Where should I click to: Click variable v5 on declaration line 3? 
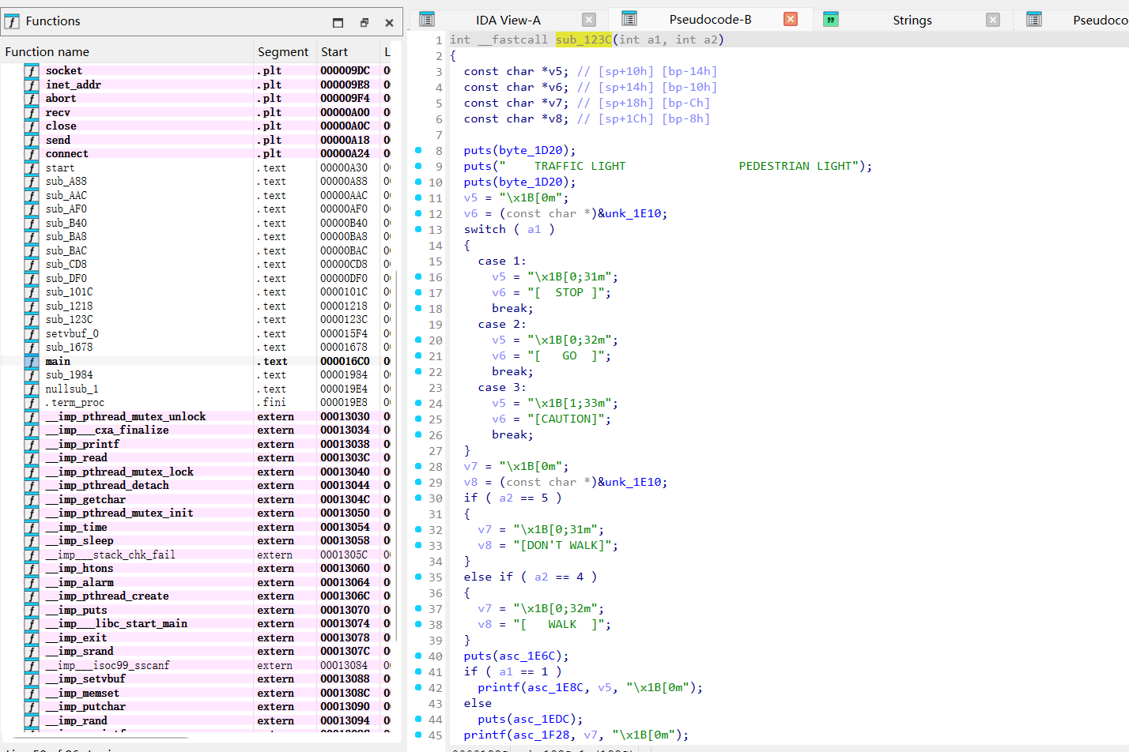click(x=555, y=71)
